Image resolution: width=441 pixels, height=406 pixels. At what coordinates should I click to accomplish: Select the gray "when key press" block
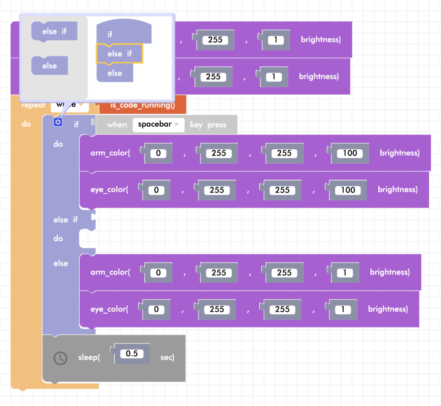pos(117,125)
